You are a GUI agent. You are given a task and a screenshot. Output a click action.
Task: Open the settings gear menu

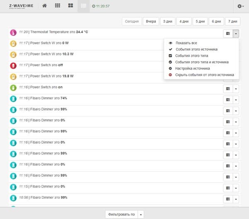pos(240,6)
